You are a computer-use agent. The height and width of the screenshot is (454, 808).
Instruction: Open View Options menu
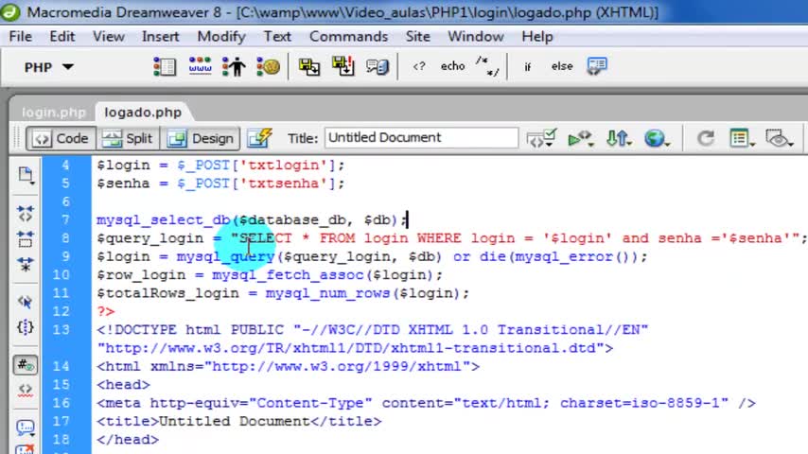[742, 138]
